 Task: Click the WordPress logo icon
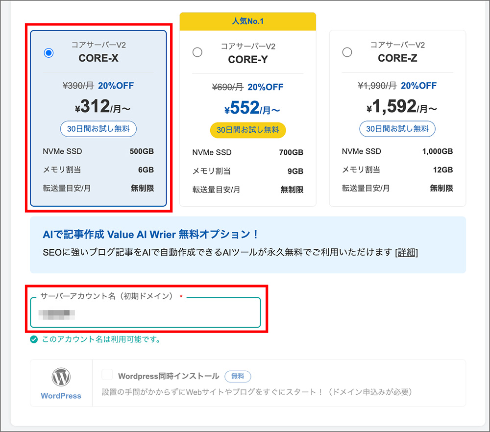click(x=61, y=377)
